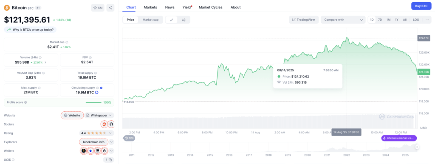Select Price chart mode
This screenshot has height=164, width=435.
coord(130,20)
